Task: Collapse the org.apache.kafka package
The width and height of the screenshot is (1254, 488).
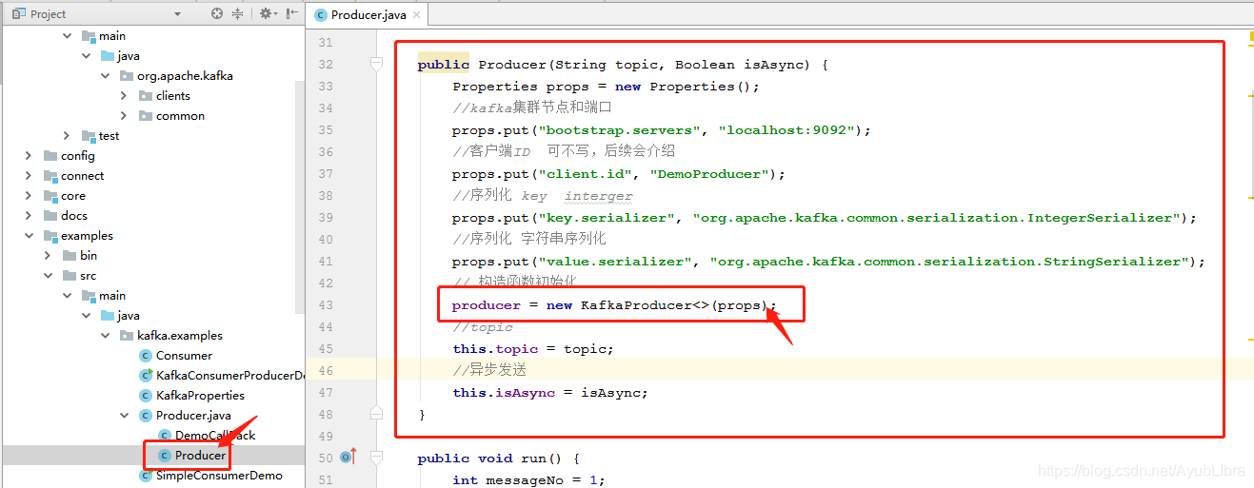Action: point(106,76)
